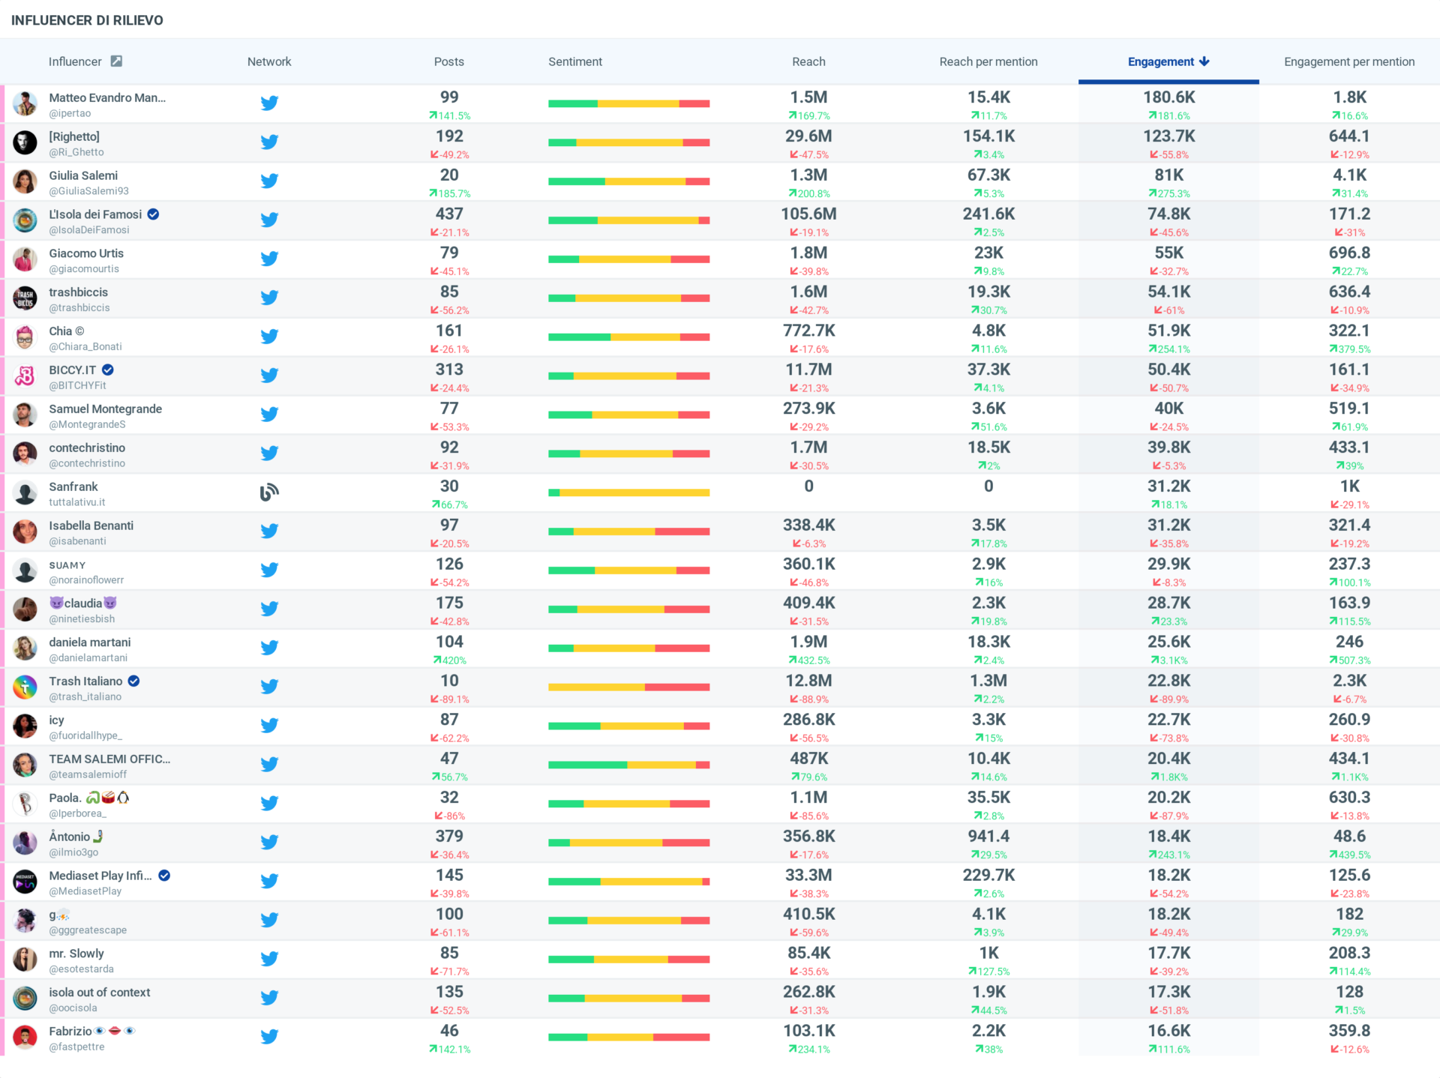
Task: Sort table by Reach column header
Action: pos(808,61)
